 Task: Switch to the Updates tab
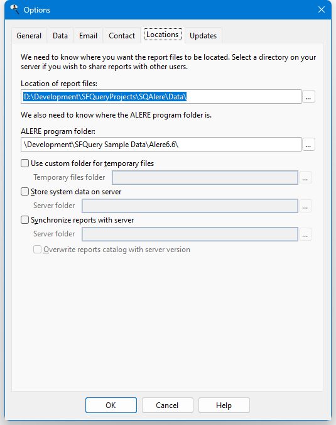[x=203, y=35]
